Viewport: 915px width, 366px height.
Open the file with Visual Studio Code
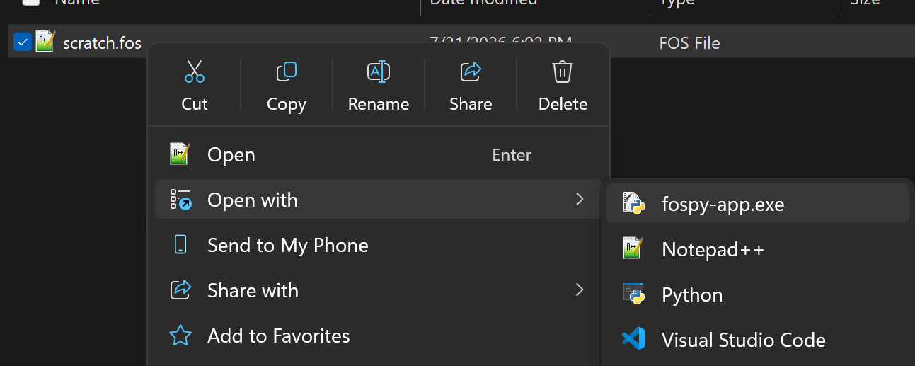click(758, 339)
